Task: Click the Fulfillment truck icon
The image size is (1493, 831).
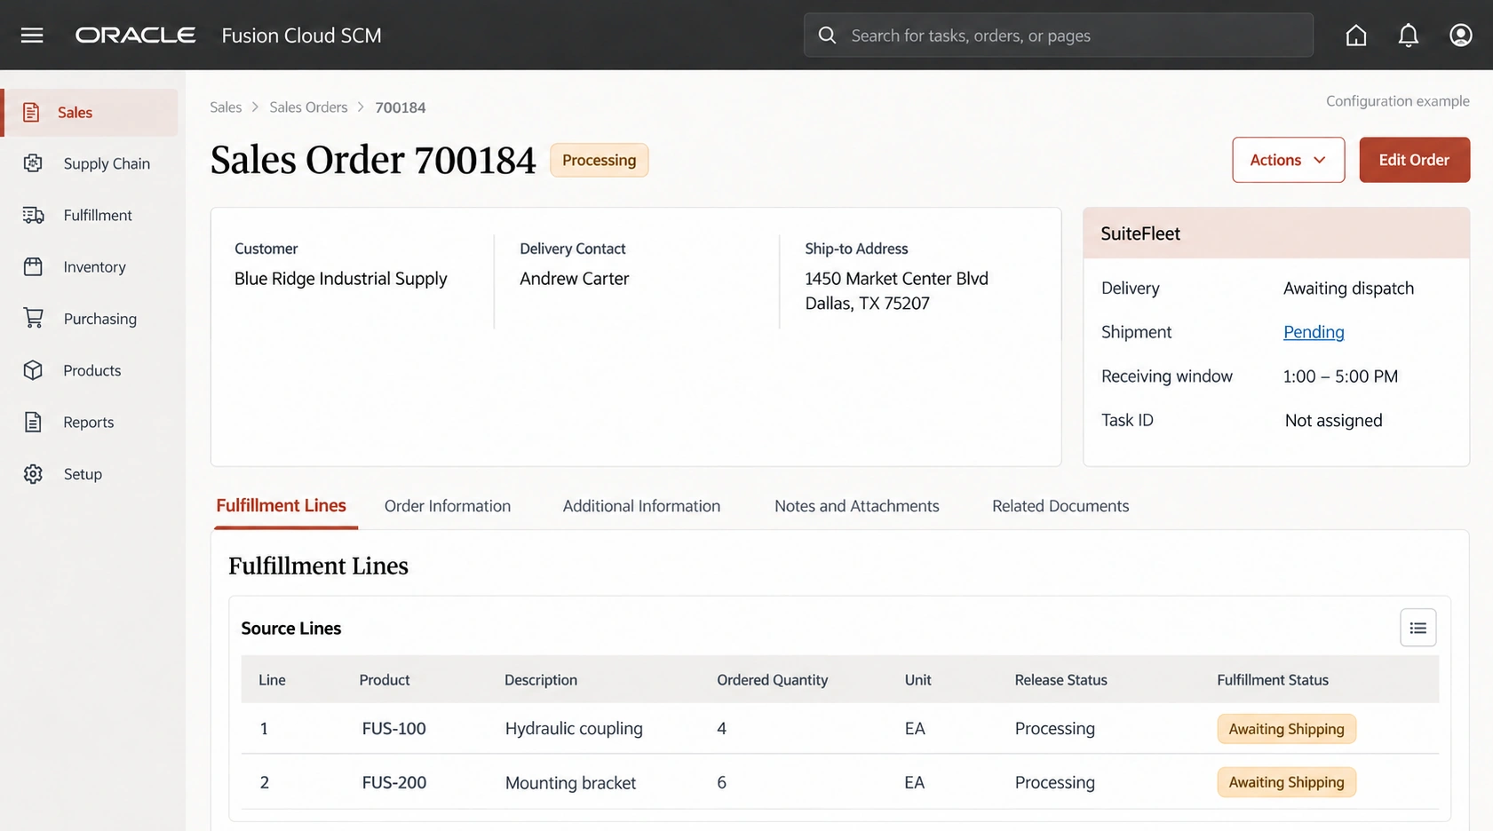Action: (x=33, y=215)
